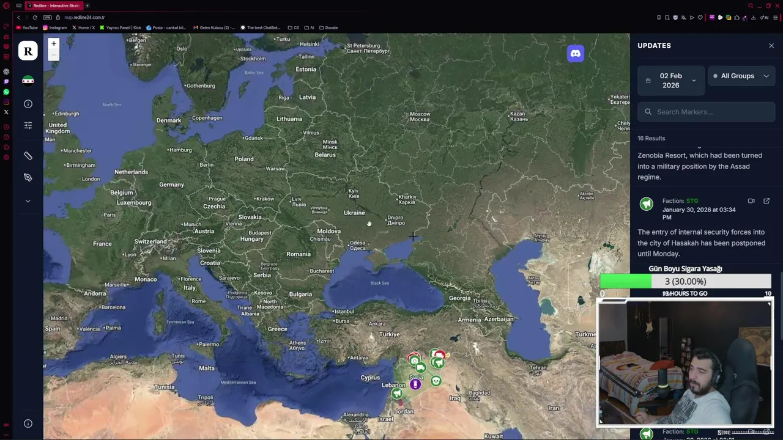Image resolution: width=783 pixels, height=440 pixels.
Task: Open the info icon below the flag
Action: 28,104
